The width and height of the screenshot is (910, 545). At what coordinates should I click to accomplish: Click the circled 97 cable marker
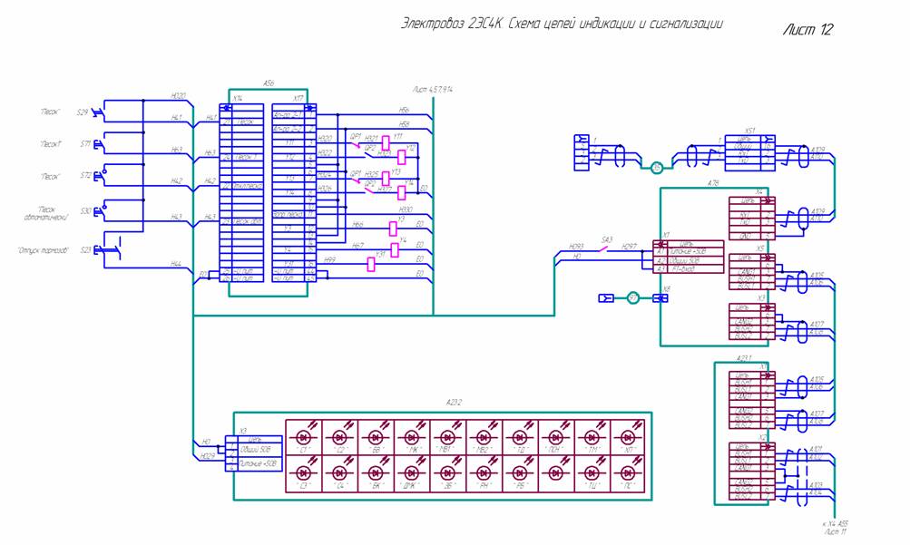click(x=633, y=298)
